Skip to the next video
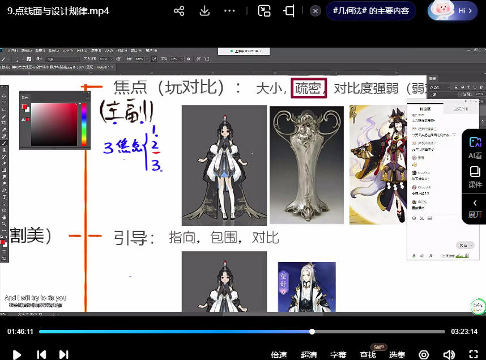Image resolution: width=486 pixels, height=360 pixels. click(x=63, y=354)
